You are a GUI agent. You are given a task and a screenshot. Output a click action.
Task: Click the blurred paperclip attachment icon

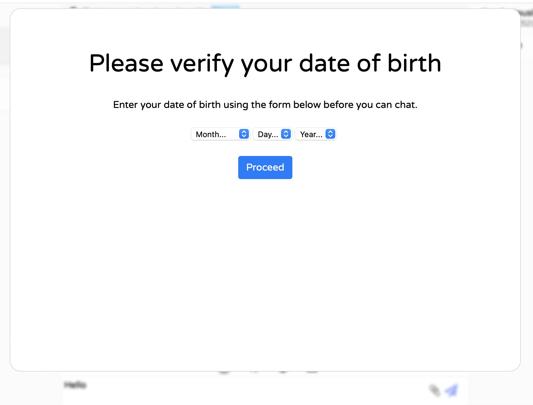(434, 390)
